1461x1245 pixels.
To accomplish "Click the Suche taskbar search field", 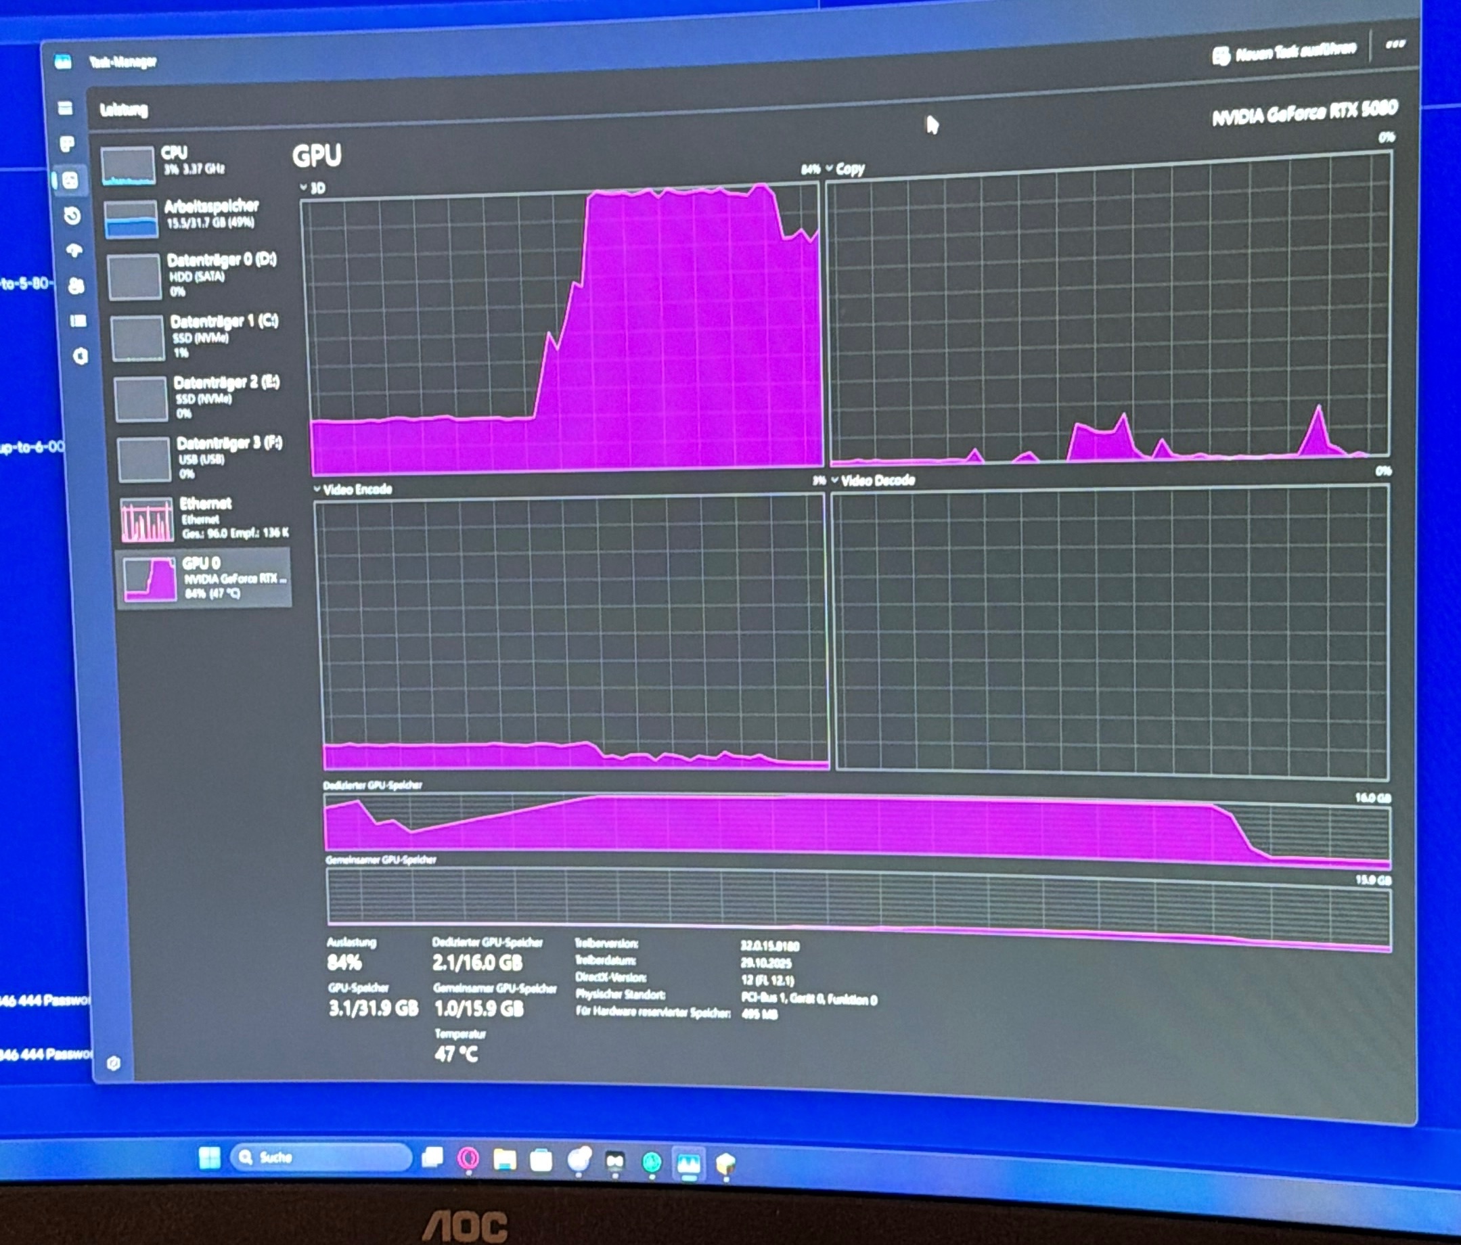I will click(x=321, y=1157).
